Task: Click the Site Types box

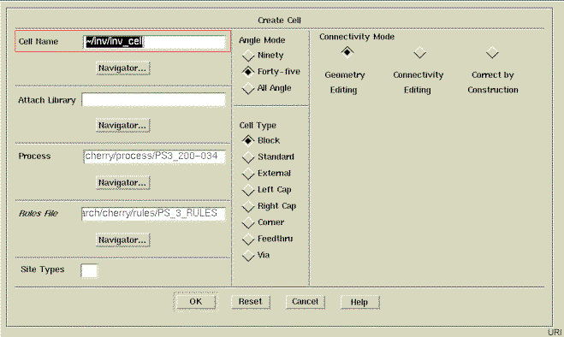Action: (89, 271)
